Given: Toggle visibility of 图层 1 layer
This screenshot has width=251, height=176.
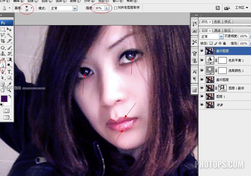Looking at the screenshot, I should 202,96.
